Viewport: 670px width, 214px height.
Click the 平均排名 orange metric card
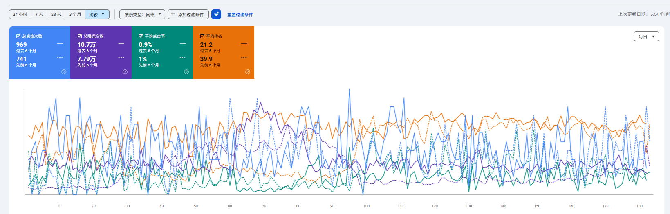pyautogui.click(x=224, y=53)
